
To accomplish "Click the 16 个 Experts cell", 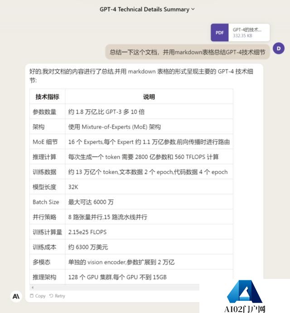I will coord(149,142).
